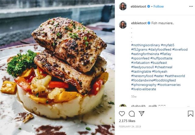
Task: Open shahrukh commenter avatar
Action: (123, 106)
